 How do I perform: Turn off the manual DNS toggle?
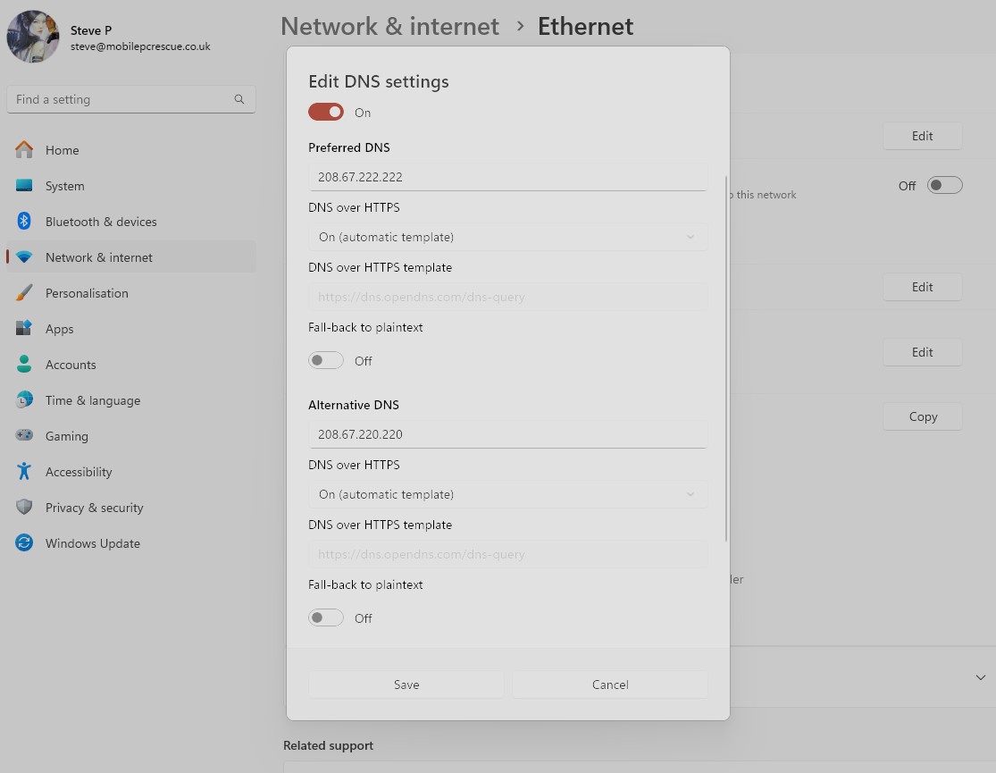pos(326,113)
